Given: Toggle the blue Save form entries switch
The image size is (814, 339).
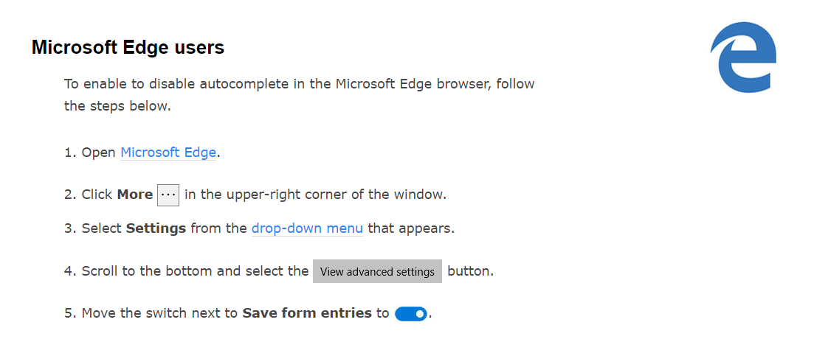Looking at the screenshot, I should coord(411,314).
